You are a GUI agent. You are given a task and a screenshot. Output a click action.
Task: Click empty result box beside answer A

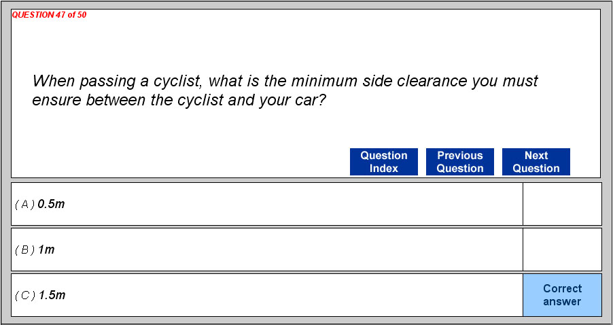562,204
